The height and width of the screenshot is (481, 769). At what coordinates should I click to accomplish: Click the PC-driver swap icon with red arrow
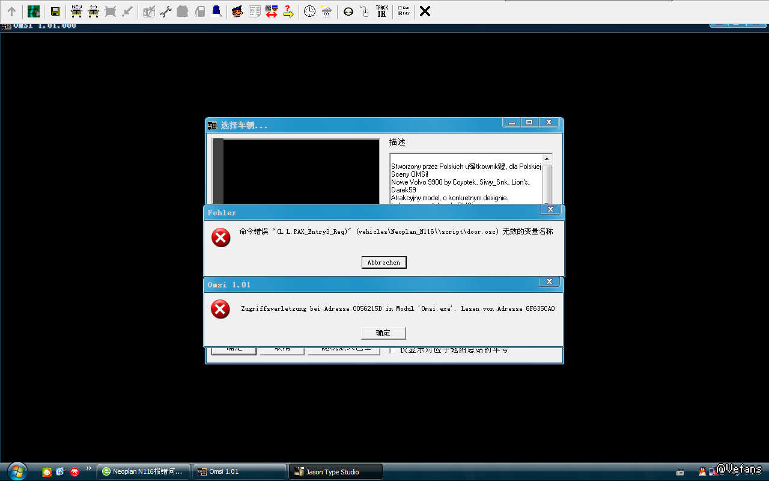coord(272,11)
